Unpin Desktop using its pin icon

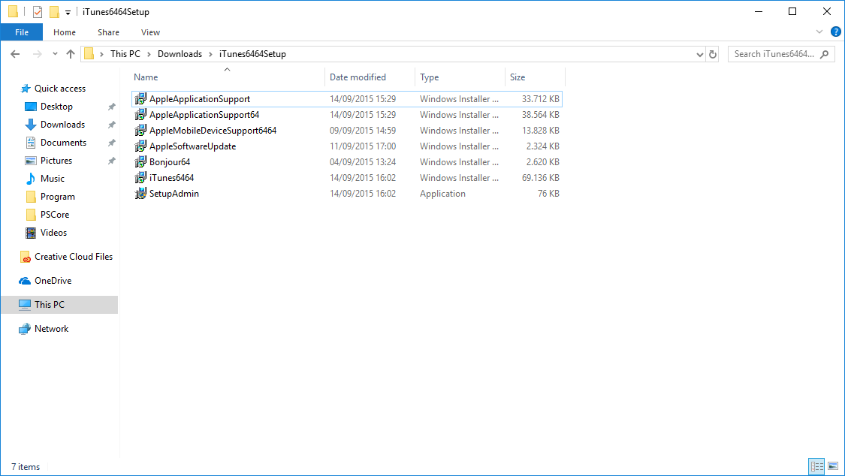tap(112, 107)
